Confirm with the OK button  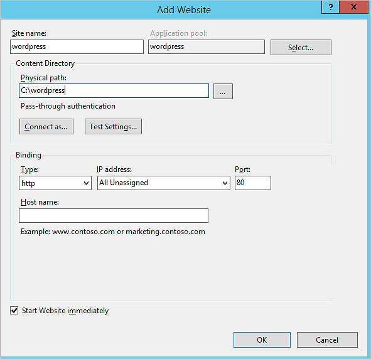click(262, 340)
